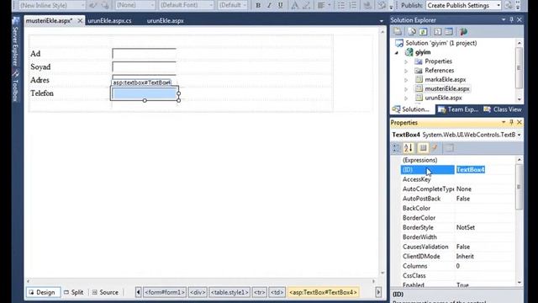Open the Create Publish Settings dropdown
This screenshot has height=303, width=538.
click(x=498, y=5)
